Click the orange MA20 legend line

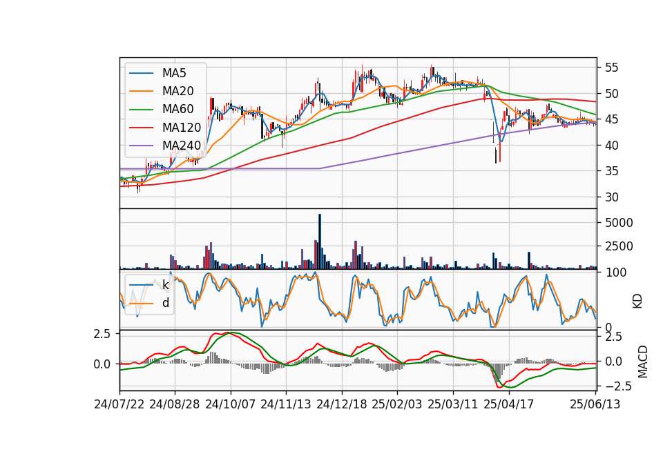tap(141, 92)
